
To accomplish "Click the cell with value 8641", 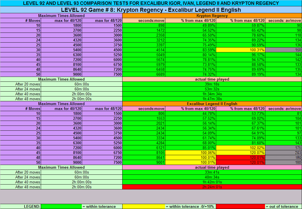I will [x=144, y=157].
